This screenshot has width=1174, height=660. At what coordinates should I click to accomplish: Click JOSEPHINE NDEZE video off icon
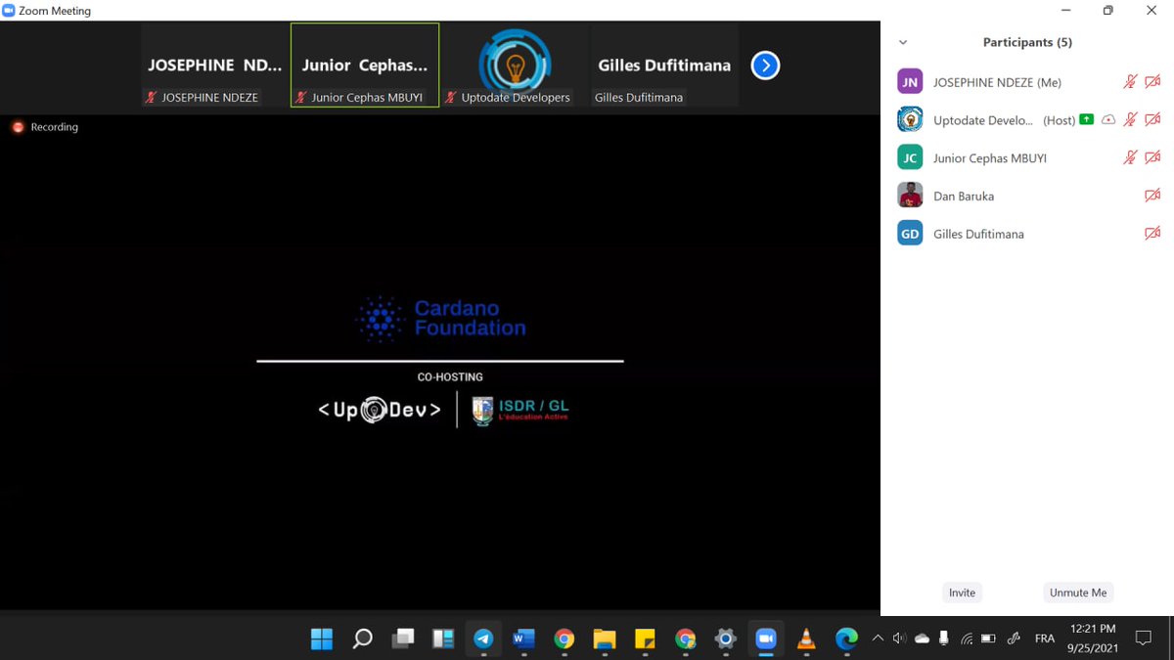(x=1152, y=82)
